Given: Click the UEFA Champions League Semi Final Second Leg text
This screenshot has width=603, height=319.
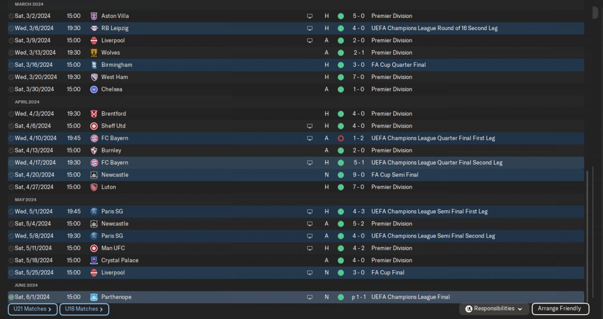Looking at the screenshot, I should click(x=433, y=236).
